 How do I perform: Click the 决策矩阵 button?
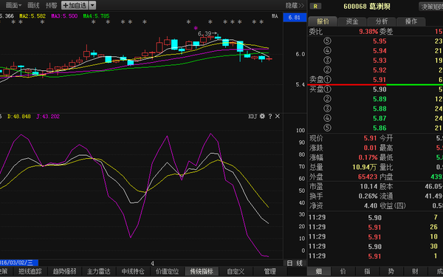[x=430, y=7]
